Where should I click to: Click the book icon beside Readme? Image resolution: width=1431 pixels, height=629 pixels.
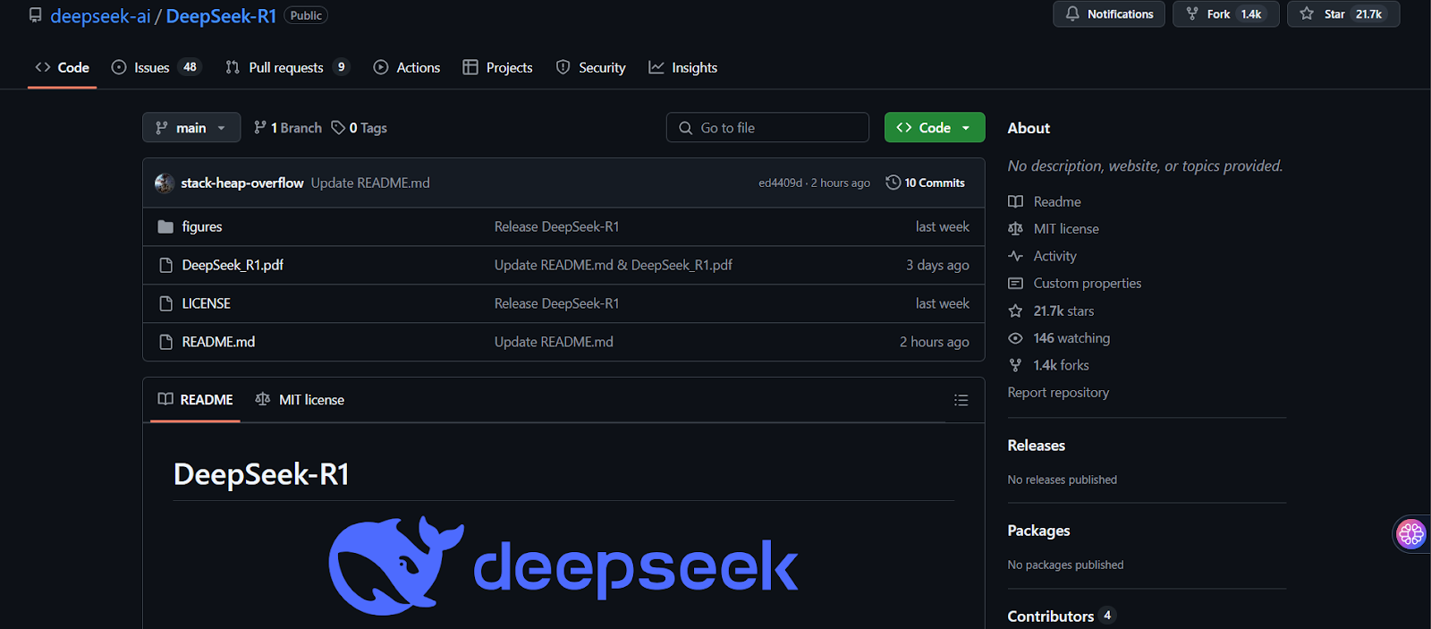pyautogui.click(x=1015, y=202)
